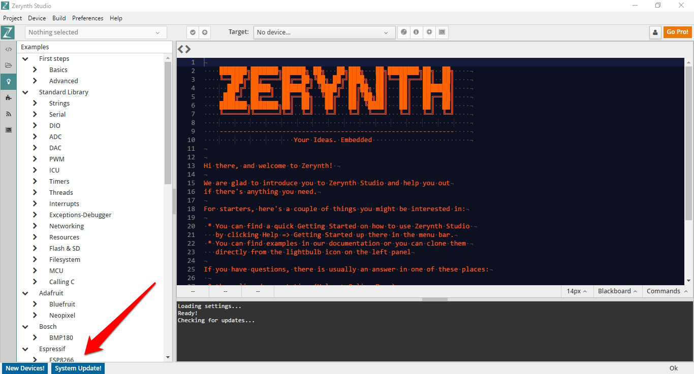
Task: Open the Help menu
Action: 116,18
